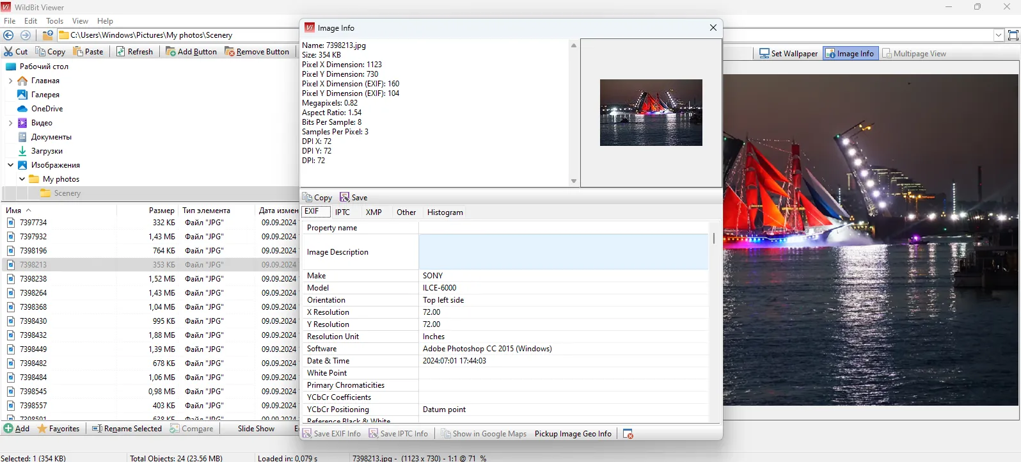Click Pickup Image Geo Info button
Viewport: 1021px width, 462px height.
pyautogui.click(x=573, y=434)
